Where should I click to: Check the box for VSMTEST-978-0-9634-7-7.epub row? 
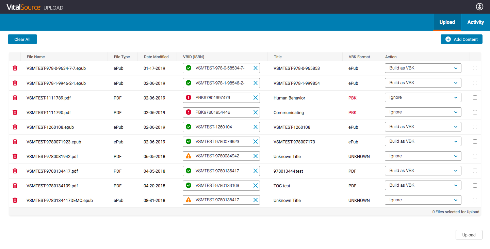pyautogui.click(x=475, y=68)
